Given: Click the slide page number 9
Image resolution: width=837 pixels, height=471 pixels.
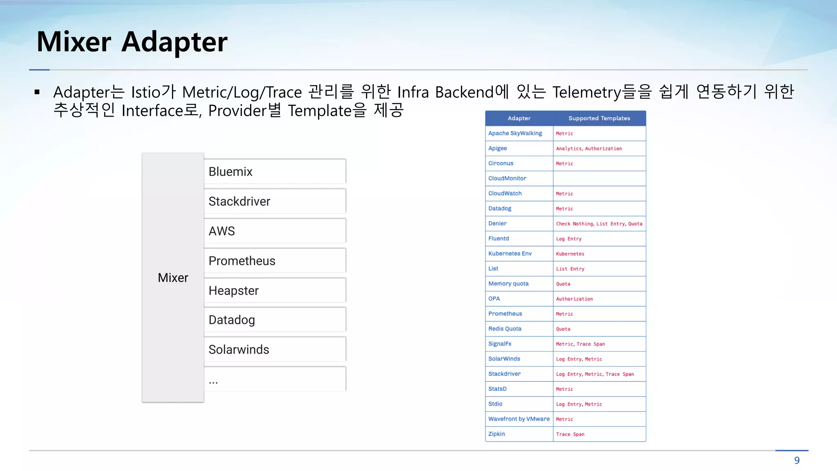Looking at the screenshot, I should 797,460.
